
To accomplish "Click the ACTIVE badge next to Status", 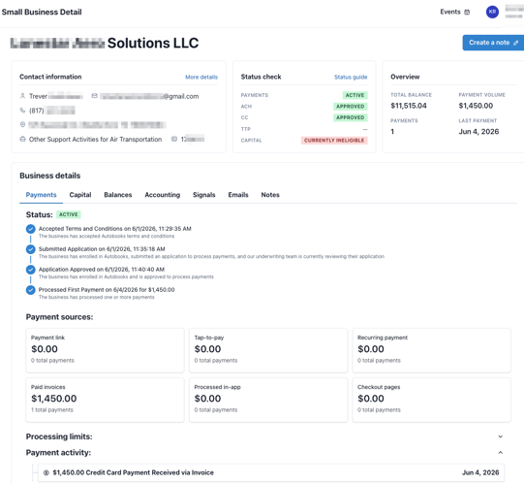I will [x=69, y=214].
